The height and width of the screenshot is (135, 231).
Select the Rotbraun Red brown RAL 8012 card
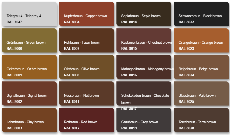87,120
